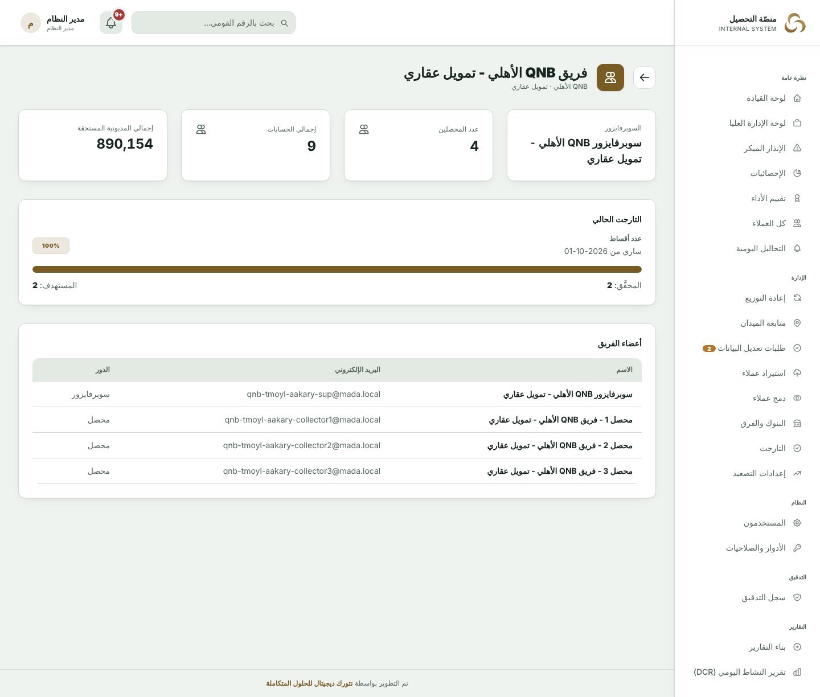Click the gear icon next to المستخدمون
The height and width of the screenshot is (697, 820).
click(797, 523)
